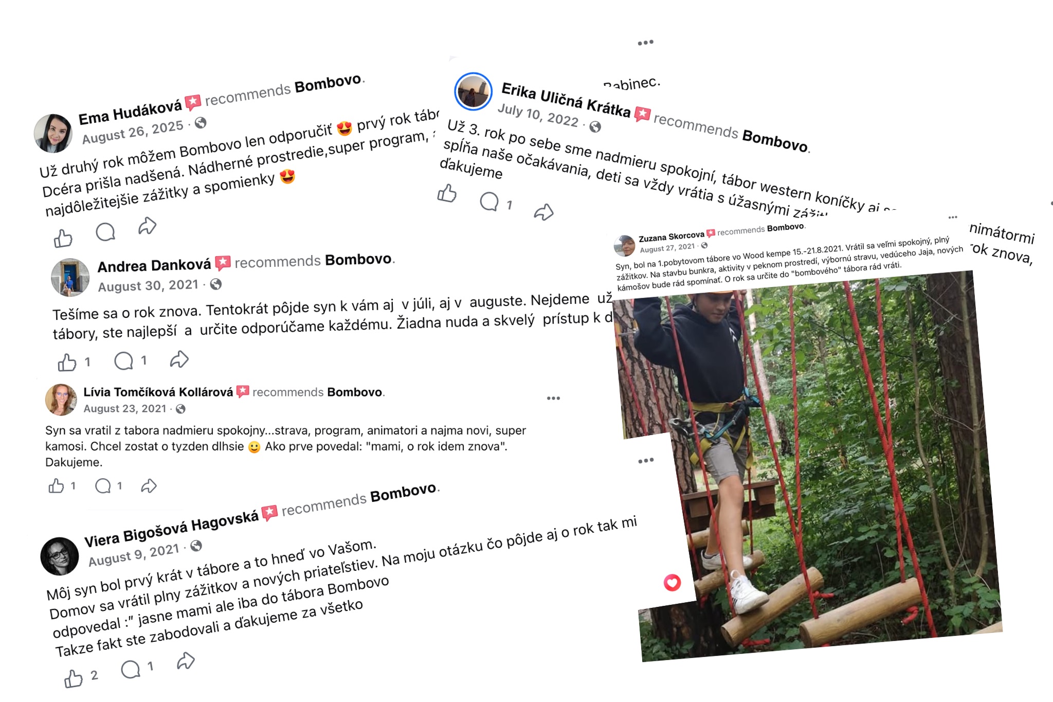Screen dimensions: 1053x702
Task: Like Ema Hudáková's Bombovo review
Action: tap(63, 238)
